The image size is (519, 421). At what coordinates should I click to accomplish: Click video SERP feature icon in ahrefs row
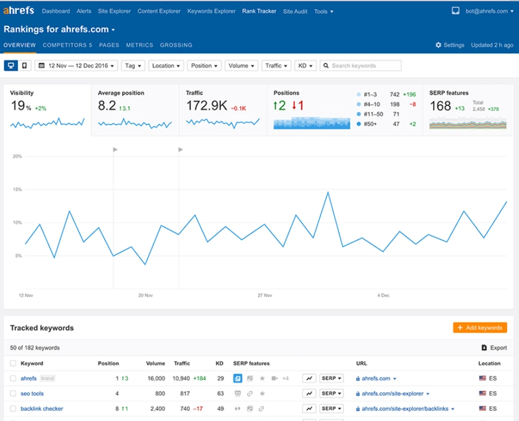point(274,379)
